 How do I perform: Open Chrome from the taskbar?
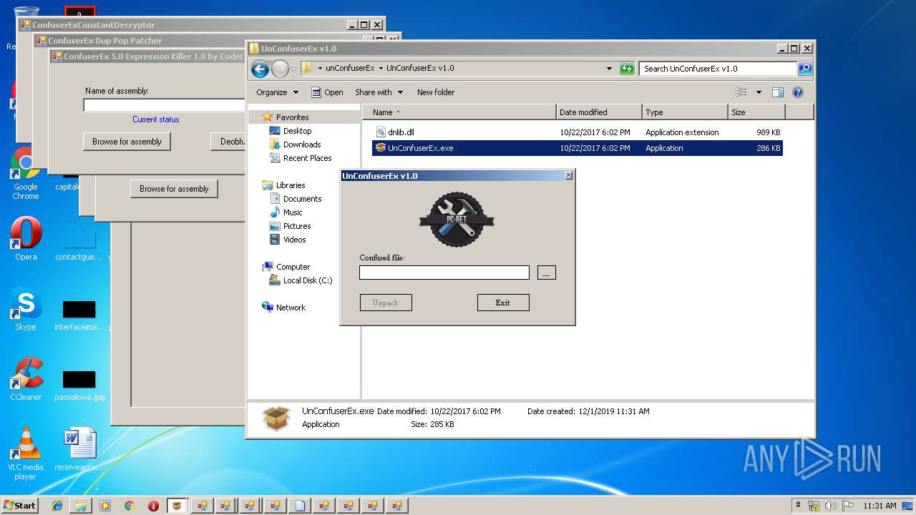pos(129,506)
